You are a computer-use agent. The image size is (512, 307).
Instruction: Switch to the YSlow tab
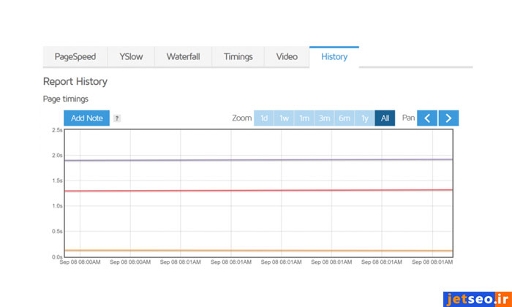coord(131,57)
